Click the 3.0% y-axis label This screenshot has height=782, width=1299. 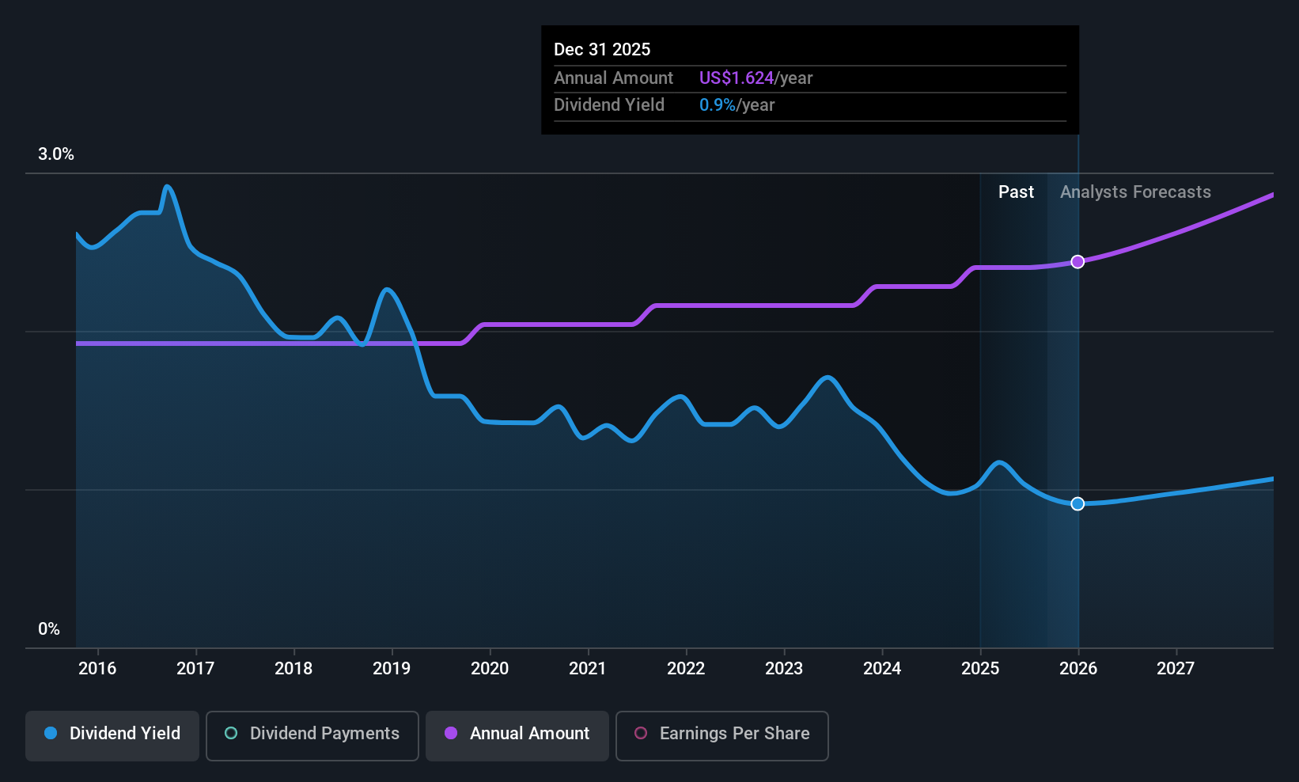[56, 154]
